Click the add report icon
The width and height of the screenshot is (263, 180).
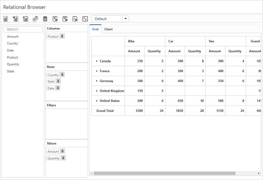click(x=15, y=19)
